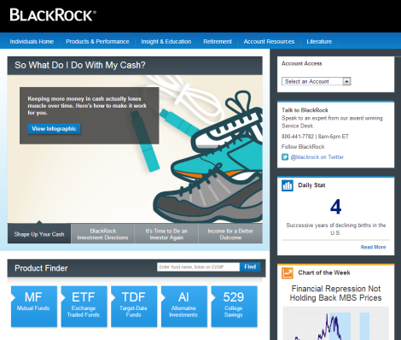Click the Daily Stat number 4

point(335,207)
